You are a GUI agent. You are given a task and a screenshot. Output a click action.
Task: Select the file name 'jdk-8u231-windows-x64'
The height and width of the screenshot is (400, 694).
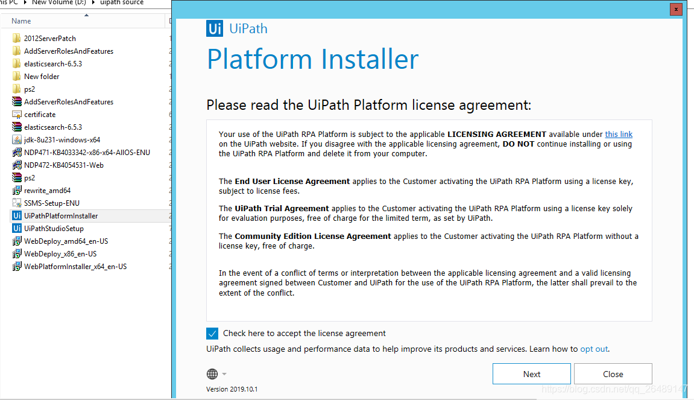[x=62, y=140]
